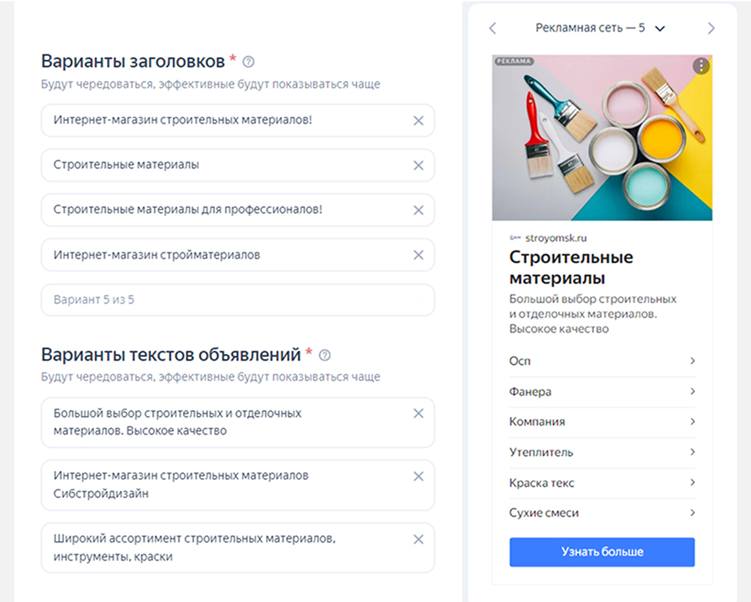Go to previous ad preview format

point(493,28)
